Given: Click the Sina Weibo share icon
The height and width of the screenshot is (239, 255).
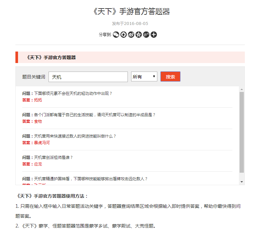Looking at the screenshot, I should pos(131,34).
